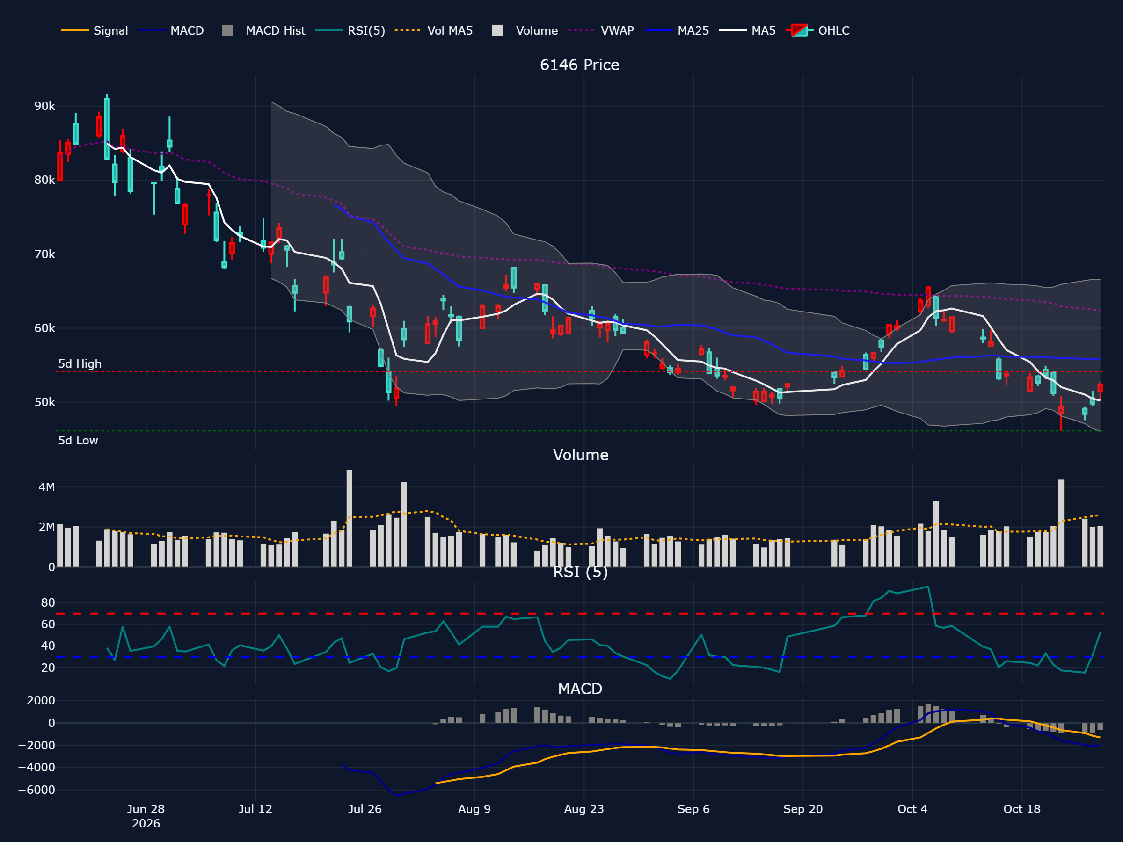Click the OHLC candlestick legend icon
This screenshot has height=842, width=1123.
click(x=800, y=30)
